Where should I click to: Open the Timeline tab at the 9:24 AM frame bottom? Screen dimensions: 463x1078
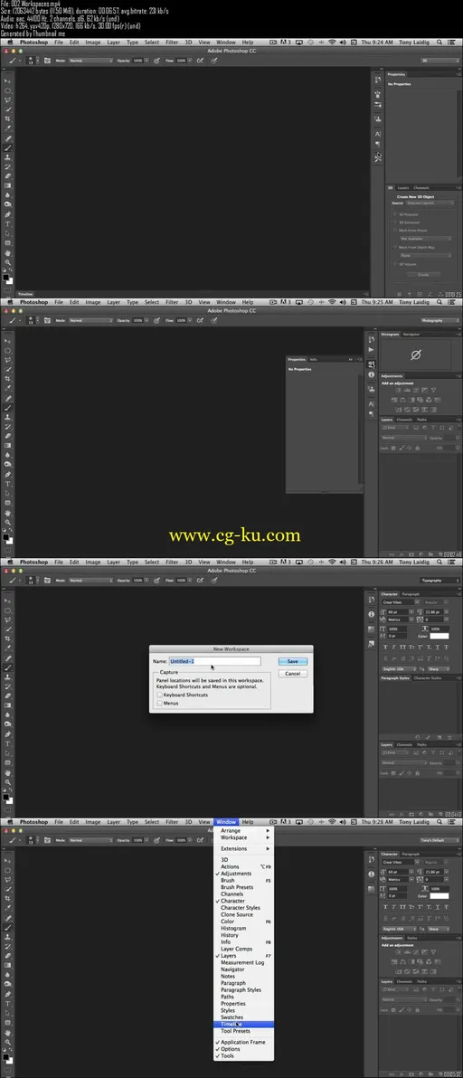tap(25, 294)
